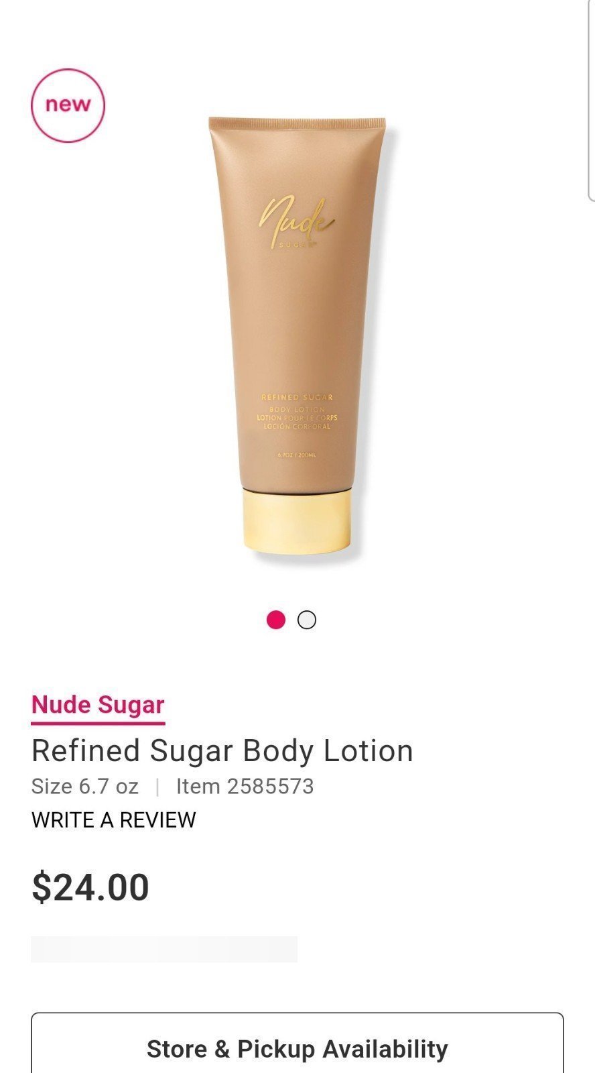Screen dimensions: 595x1073
Task: Tap the gold Nude script logo on tube
Action: point(297,223)
